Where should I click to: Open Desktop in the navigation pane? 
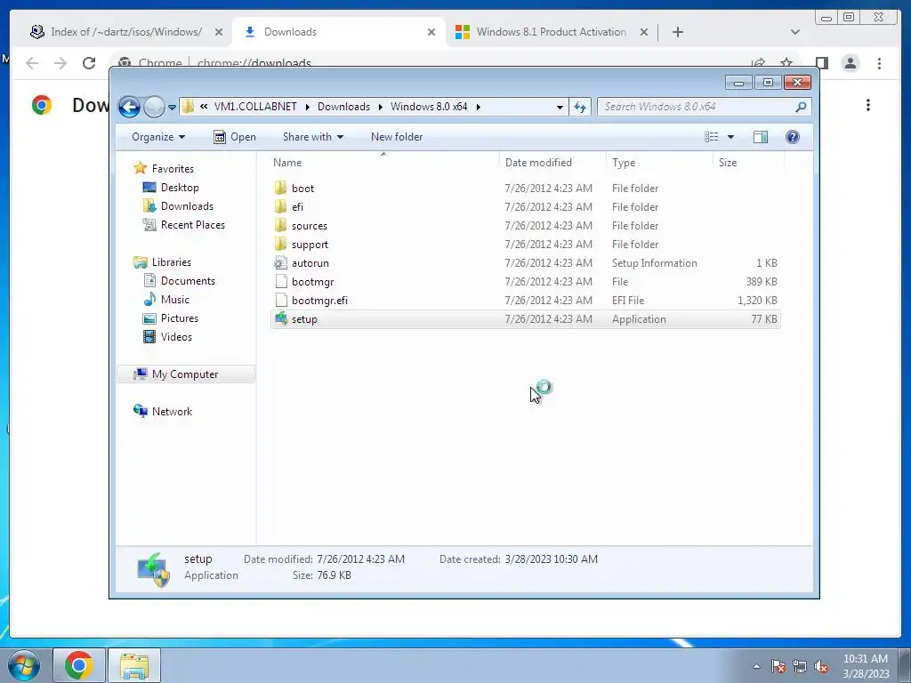click(180, 188)
